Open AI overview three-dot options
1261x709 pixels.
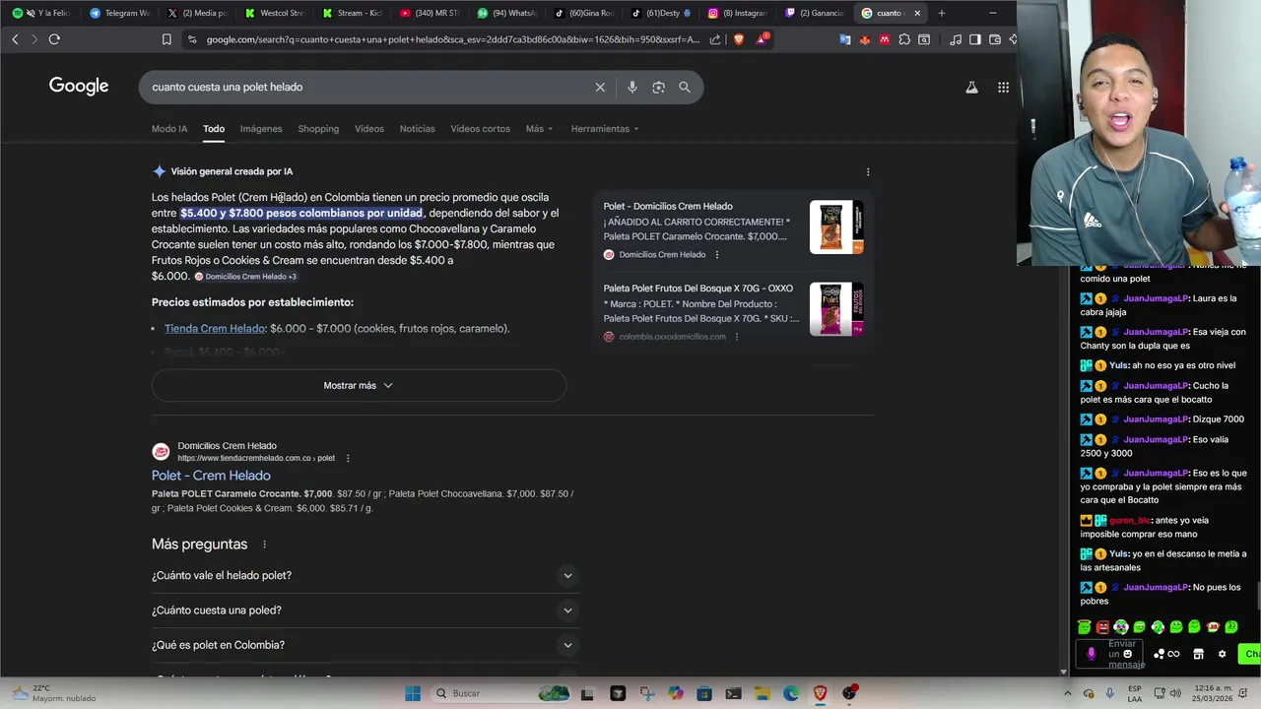tap(868, 172)
